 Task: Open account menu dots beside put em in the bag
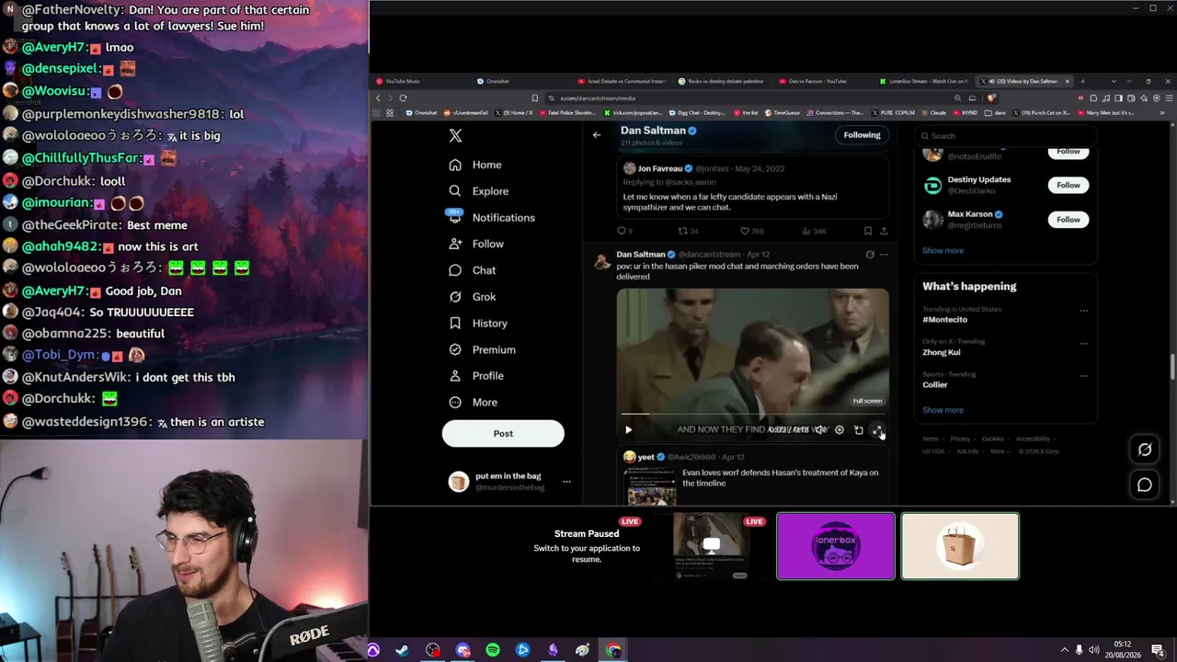tap(566, 482)
